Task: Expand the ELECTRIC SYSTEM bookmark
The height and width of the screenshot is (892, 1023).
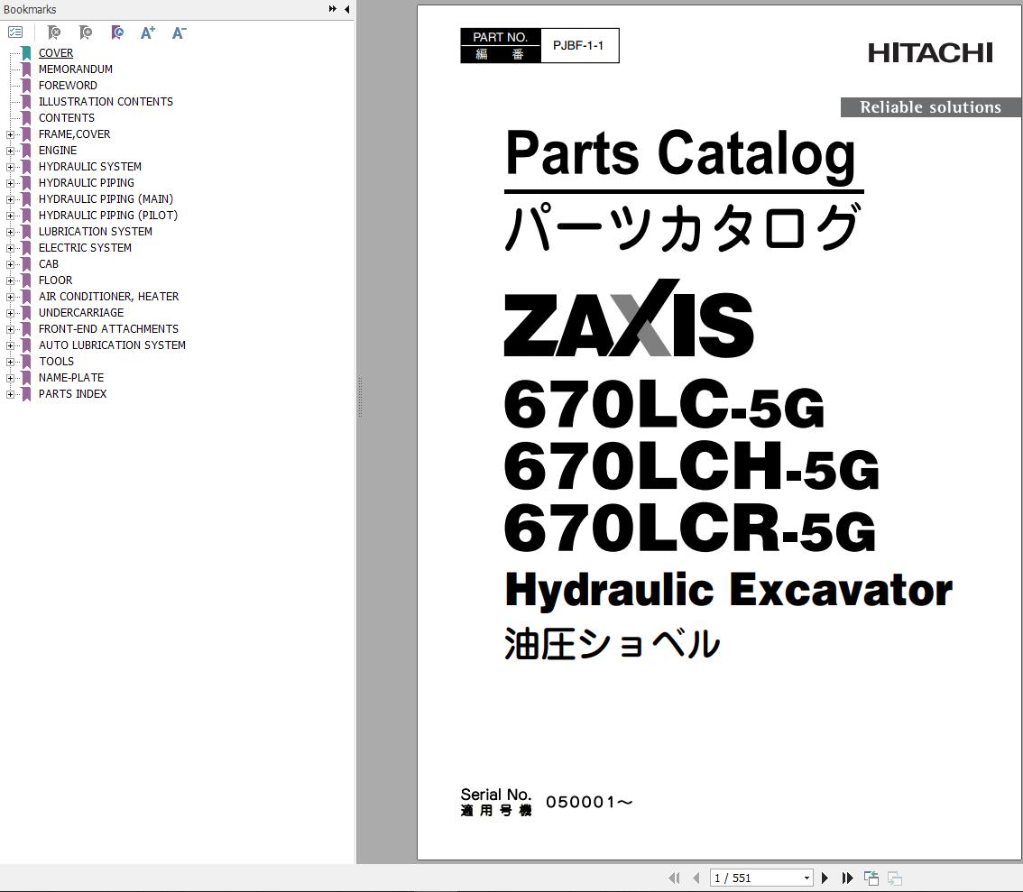Action: click(10, 248)
